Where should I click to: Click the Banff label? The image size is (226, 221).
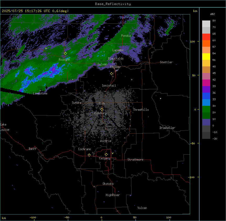[x=33, y=149]
